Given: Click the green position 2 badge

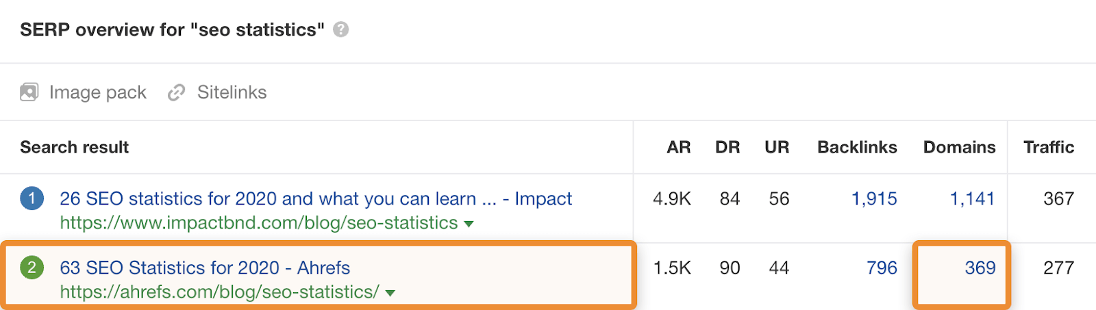Looking at the screenshot, I should 32,268.
